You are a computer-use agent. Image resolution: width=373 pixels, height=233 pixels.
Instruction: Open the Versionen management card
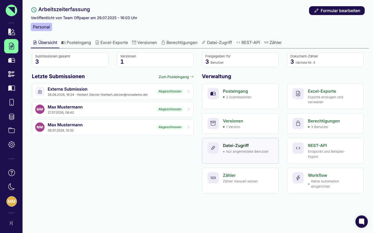[240, 123]
